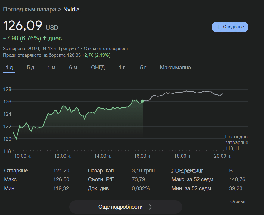This screenshot has height=215, width=264.
Task: Choose the 5 г range tab
Action: [x=143, y=68]
